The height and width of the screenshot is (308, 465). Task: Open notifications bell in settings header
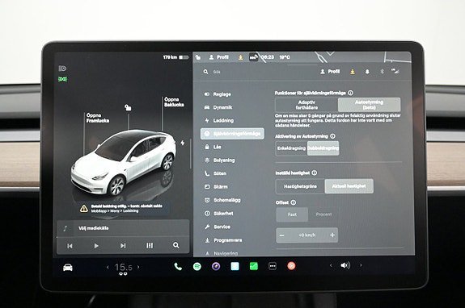point(367,72)
